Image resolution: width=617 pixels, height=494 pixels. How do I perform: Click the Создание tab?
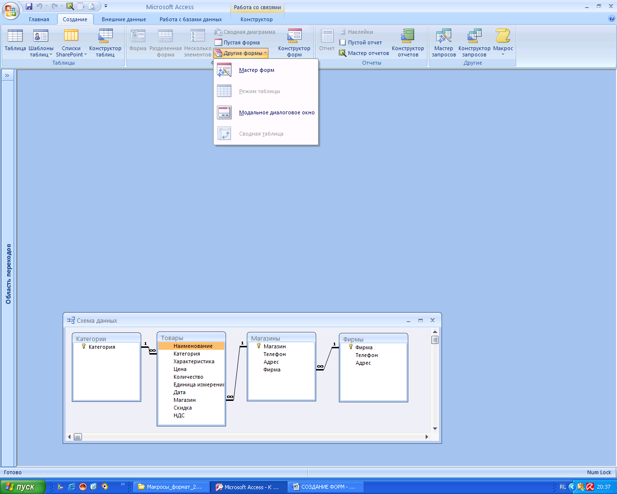75,19
